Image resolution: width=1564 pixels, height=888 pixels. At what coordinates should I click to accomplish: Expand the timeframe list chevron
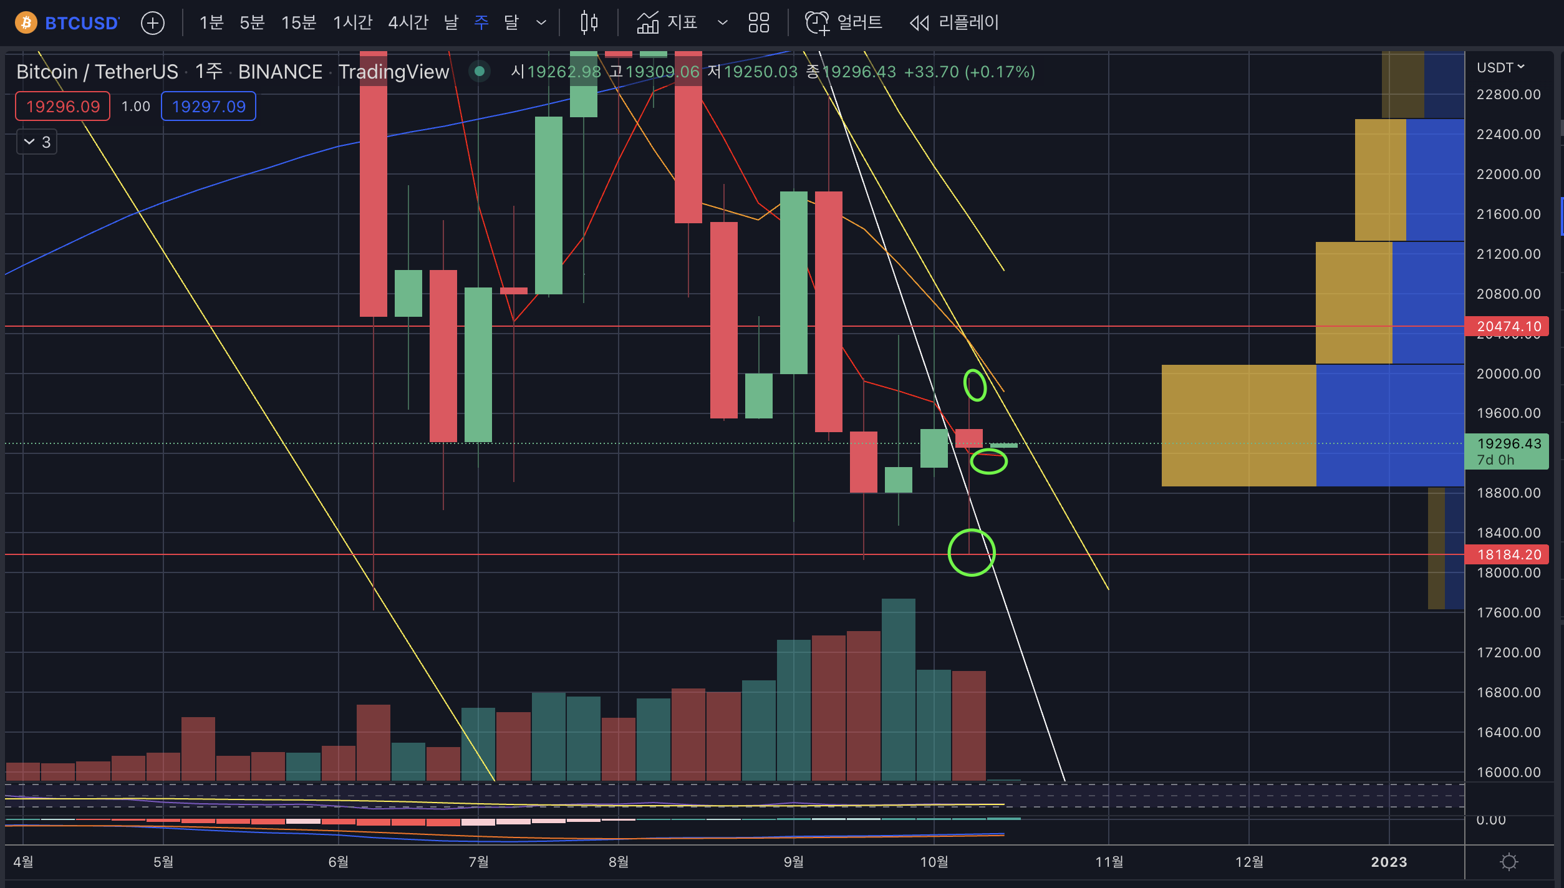[541, 23]
